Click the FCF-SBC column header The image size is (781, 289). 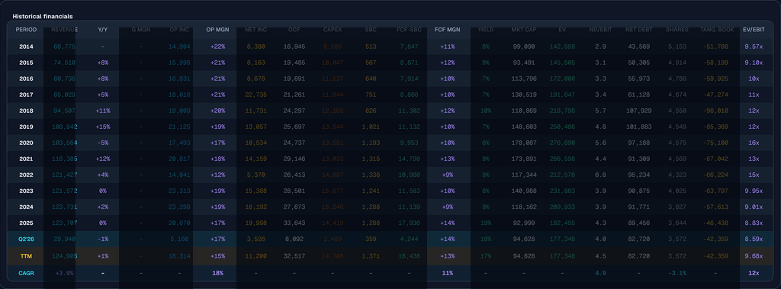[x=409, y=30]
